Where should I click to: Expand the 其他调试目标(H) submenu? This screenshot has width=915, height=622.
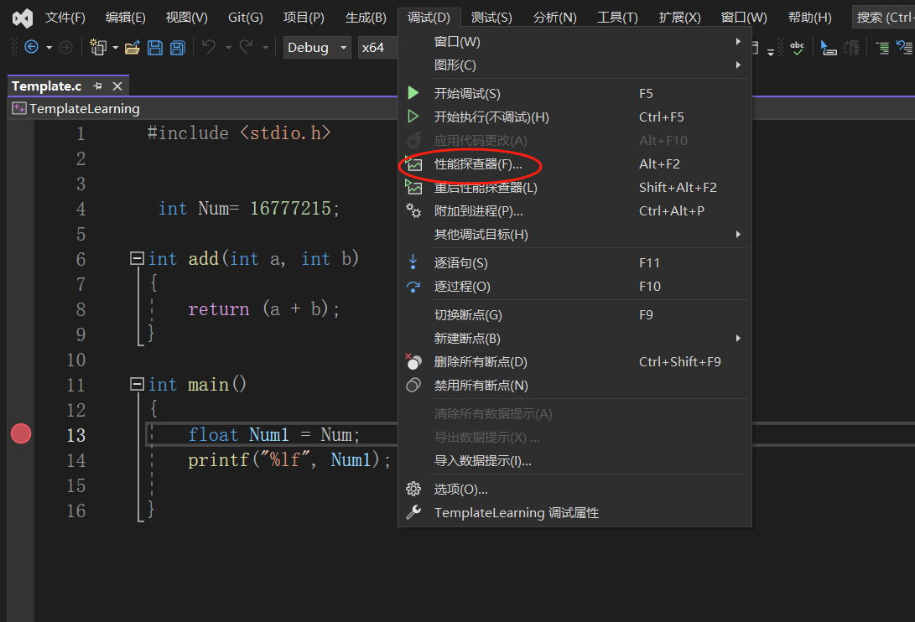574,234
